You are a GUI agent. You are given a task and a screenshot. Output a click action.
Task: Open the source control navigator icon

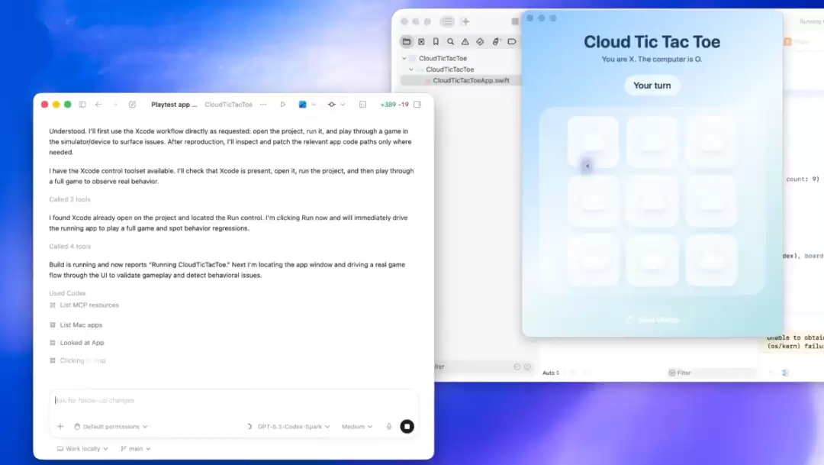421,42
